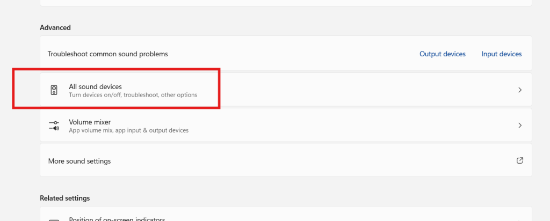The width and height of the screenshot is (550, 221).
Task: Click the App volume mix description text
Action: click(x=128, y=130)
